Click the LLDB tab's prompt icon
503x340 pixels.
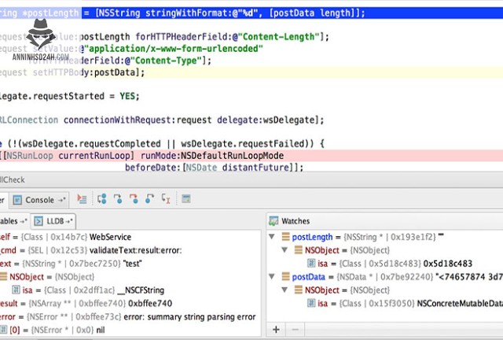point(39,221)
